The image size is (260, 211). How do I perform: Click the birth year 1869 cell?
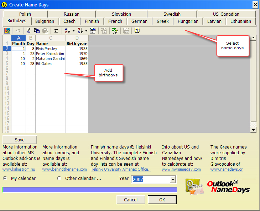pos(77,59)
